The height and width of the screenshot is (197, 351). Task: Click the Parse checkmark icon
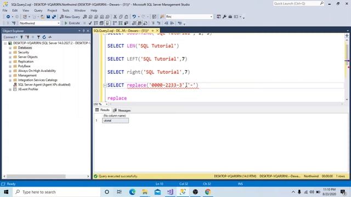coord(90,23)
